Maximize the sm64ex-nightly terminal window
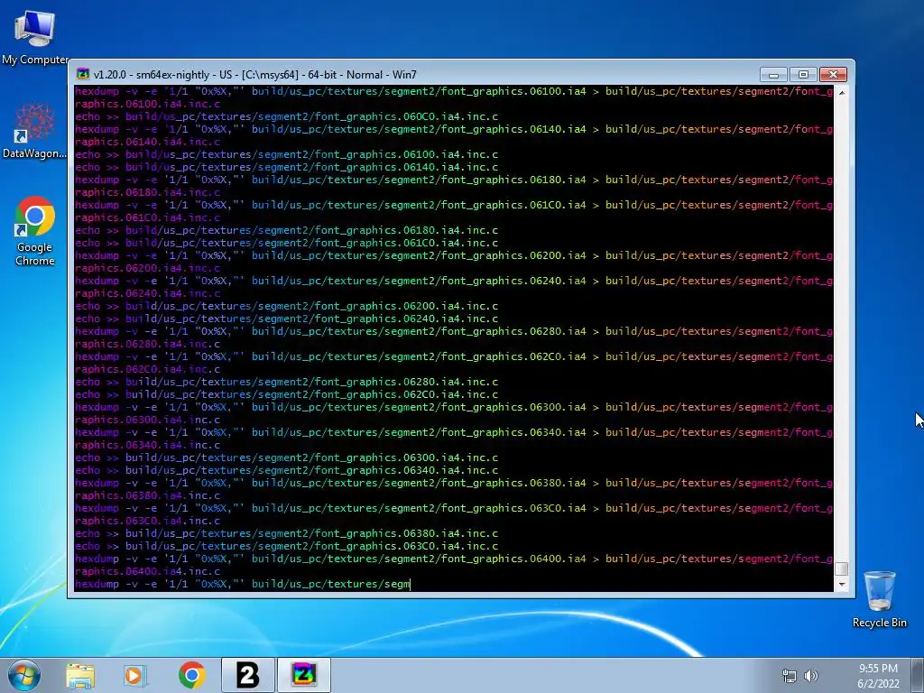Viewport: 924px width, 693px height. (x=803, y=74)
